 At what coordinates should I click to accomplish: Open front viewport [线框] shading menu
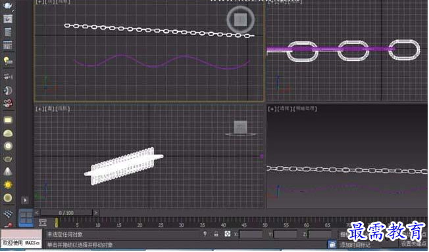pyautogui.click(x=63, y=109)
